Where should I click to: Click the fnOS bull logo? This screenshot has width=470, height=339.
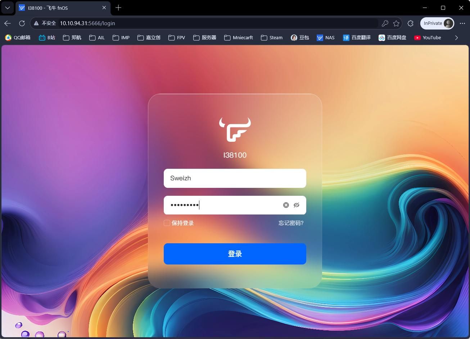[235, 130]
